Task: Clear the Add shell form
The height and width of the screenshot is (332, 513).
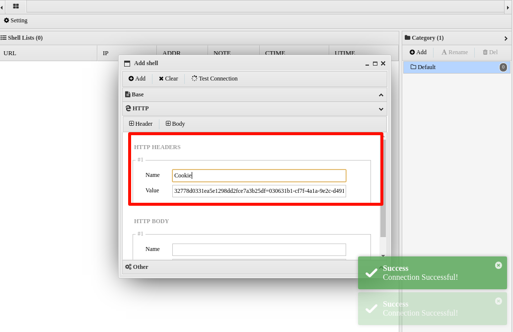Action: (168, 79)
